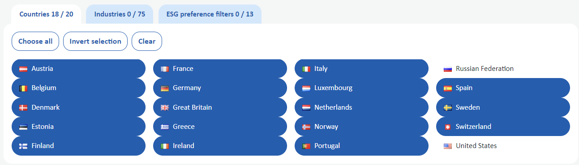Toggle off the Netherlands country chip
The image size is (579, 165).
point(361,107)
